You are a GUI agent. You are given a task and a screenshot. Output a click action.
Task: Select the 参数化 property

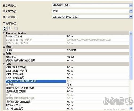(10, 85)
